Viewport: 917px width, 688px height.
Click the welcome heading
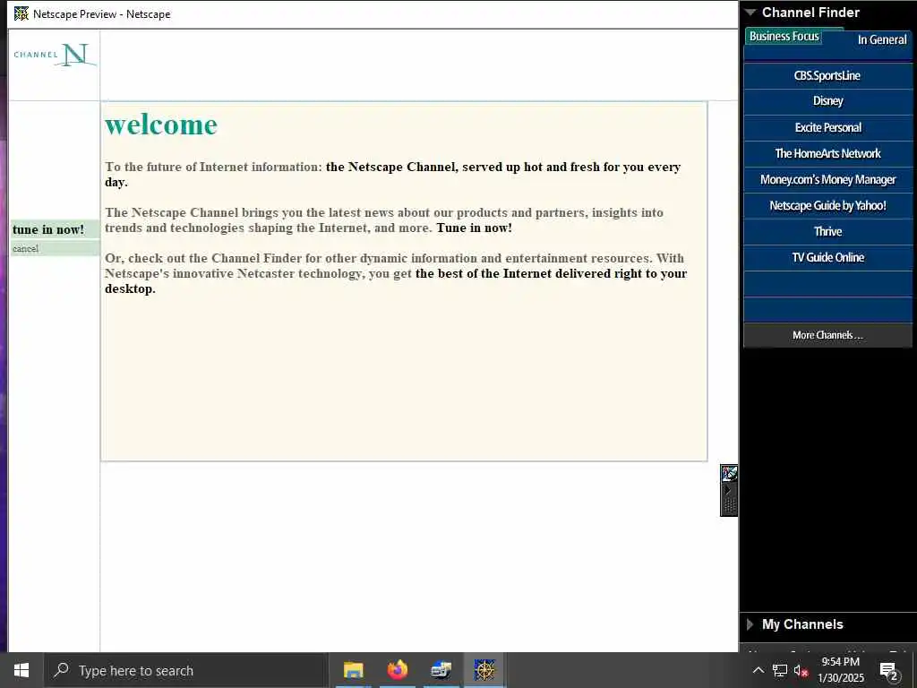[x=161, y=125]
